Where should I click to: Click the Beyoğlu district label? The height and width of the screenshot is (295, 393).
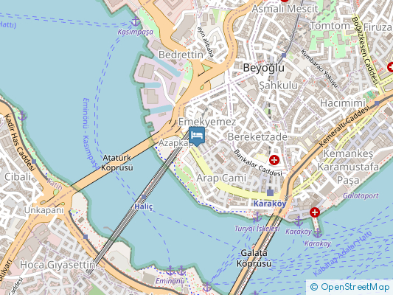264,68
